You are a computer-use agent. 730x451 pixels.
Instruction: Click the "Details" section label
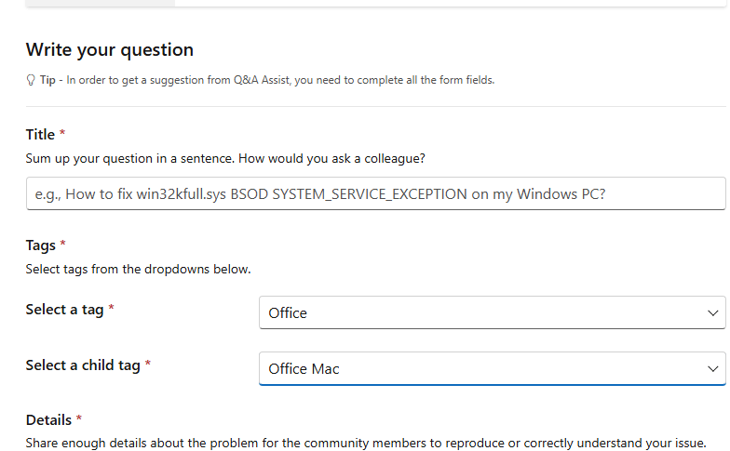coord(48,420)
